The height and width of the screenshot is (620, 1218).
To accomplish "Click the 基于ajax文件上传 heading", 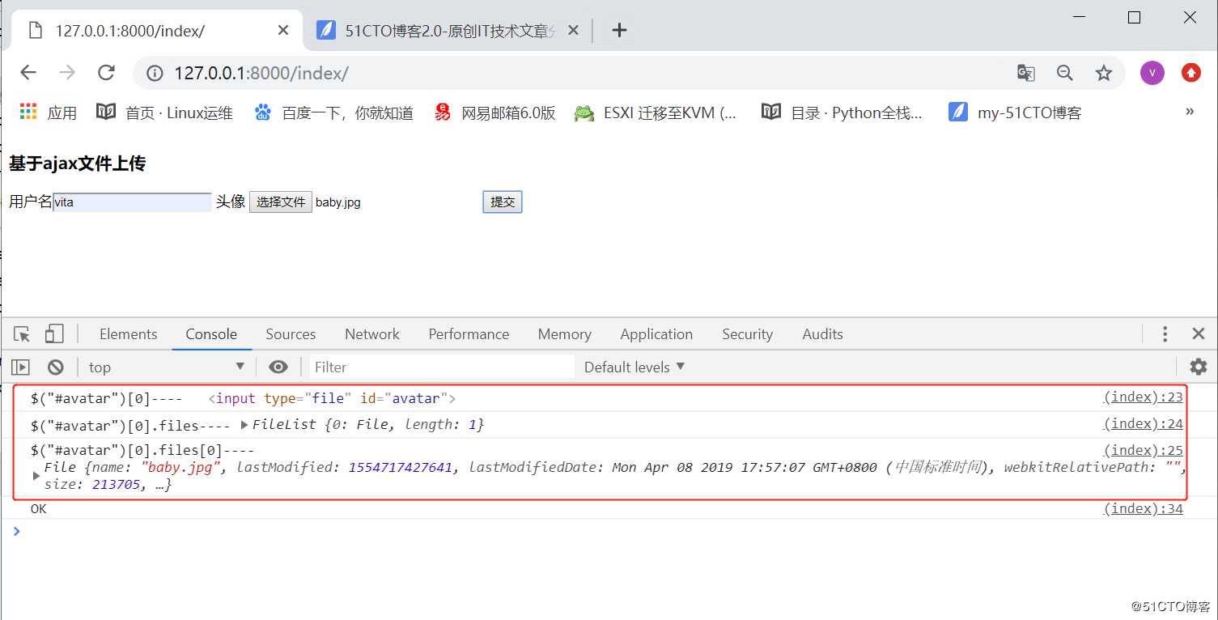I will click(78, 163).
